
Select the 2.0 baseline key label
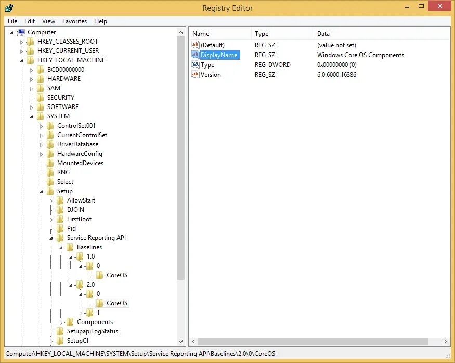tap(91, 285)
